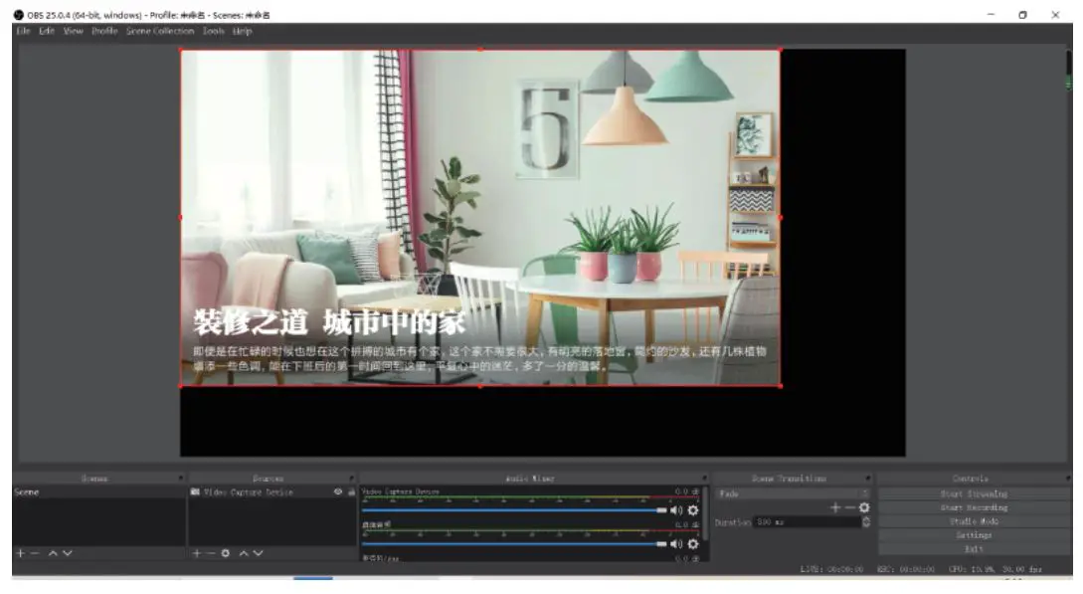Image resolution: width=1083 pixels, height=594 pixels.
Task: Open the Scene Collection menu
Action: (x=159, y=31)
